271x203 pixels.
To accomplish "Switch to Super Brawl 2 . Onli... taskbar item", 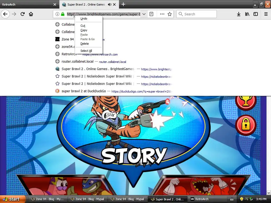I will pos(168,199).
